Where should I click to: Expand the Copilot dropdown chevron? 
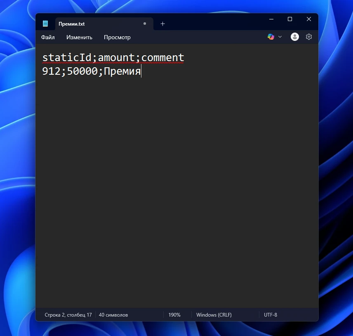pyautogui.click(x=280, y=37)
